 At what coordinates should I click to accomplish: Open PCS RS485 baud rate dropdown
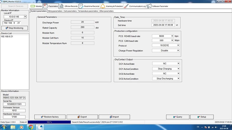point(172,36)
